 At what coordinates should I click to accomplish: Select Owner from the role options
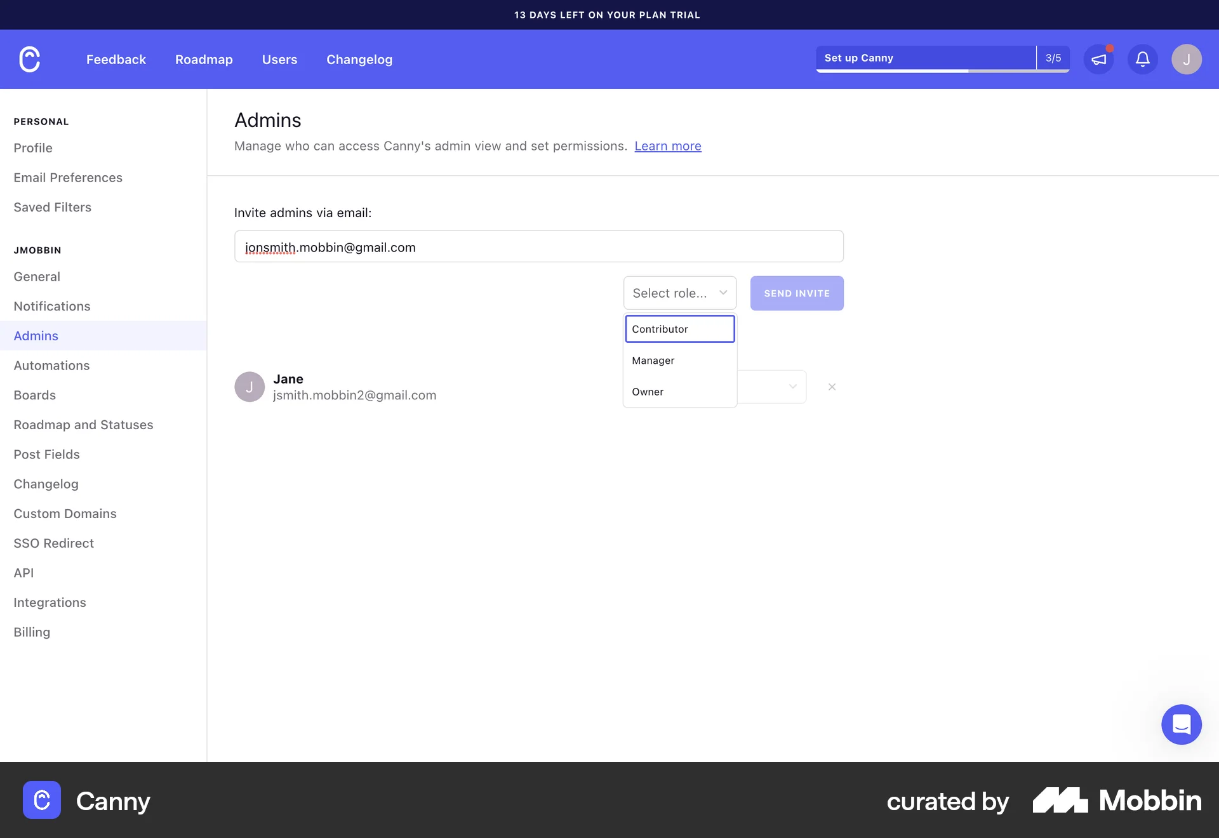[648, 392]
